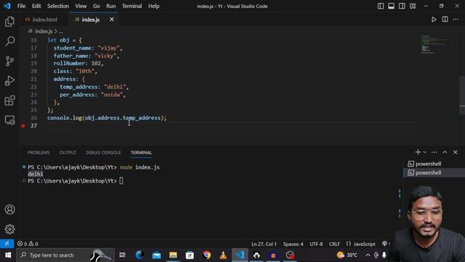Image resolution: width=465 pixels, height=262 pixels.
Task: Remove the breakpoint dot on line 27
Action: click(23, 126)
